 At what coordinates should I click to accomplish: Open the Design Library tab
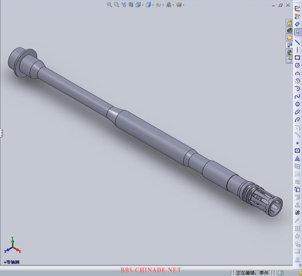click(289, 30)
